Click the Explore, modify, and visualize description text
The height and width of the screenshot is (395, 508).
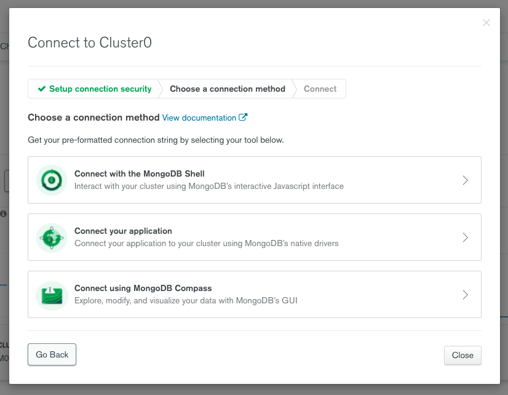point(186,301)
